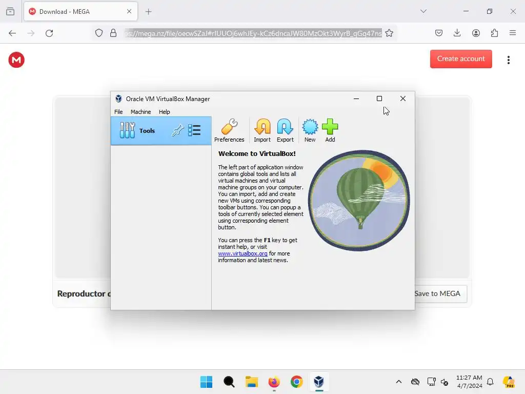
Task: Open a new Firefox tab
Action: coord(148,12)
